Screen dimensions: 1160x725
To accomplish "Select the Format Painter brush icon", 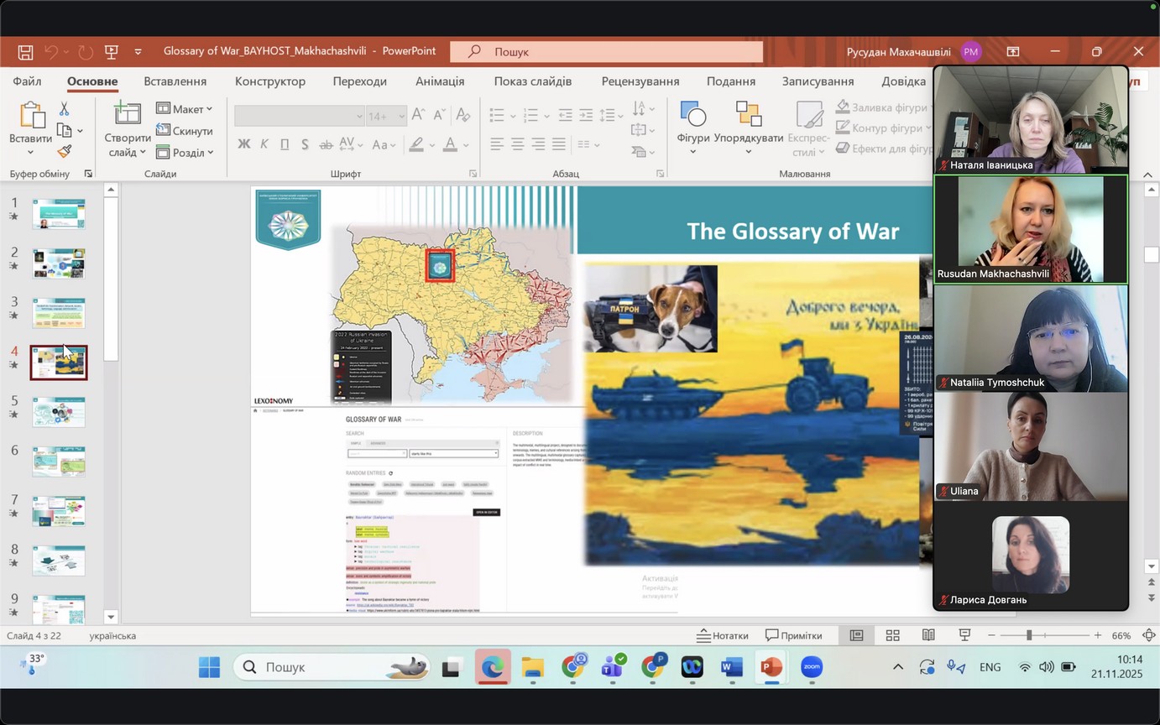I will point(64,151).
